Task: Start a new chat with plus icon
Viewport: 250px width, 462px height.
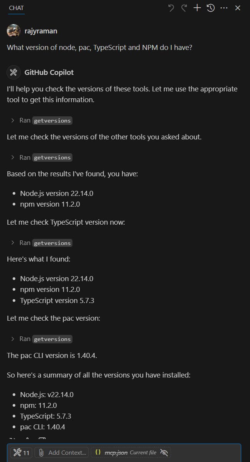Action: 197,8
